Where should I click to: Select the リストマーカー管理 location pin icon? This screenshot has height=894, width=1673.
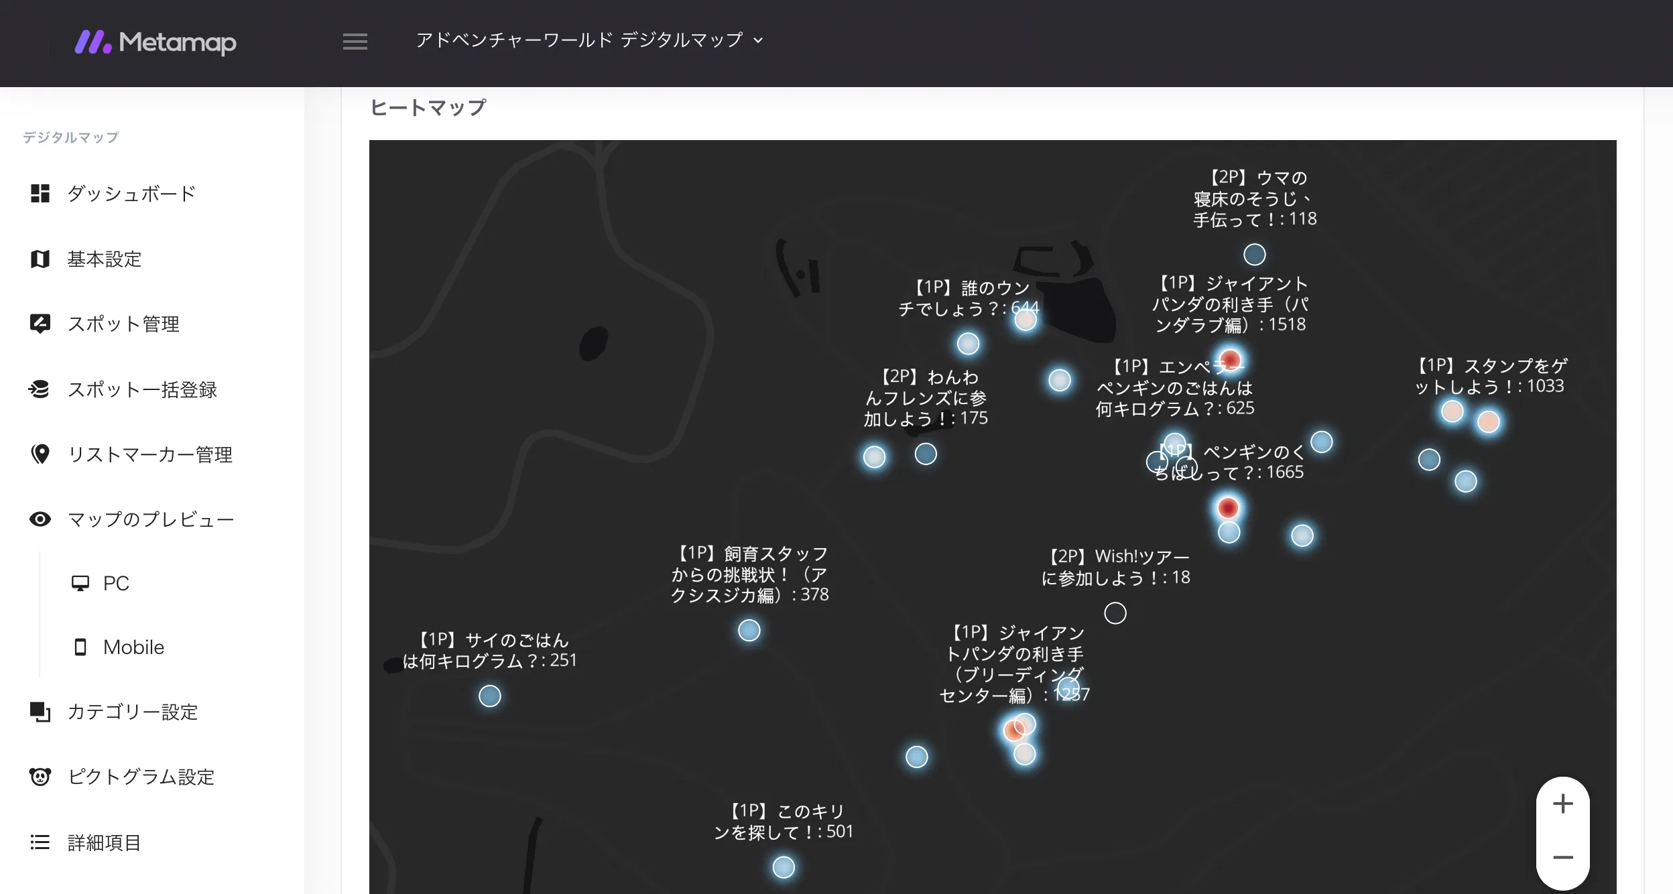[x=40, y=454]
